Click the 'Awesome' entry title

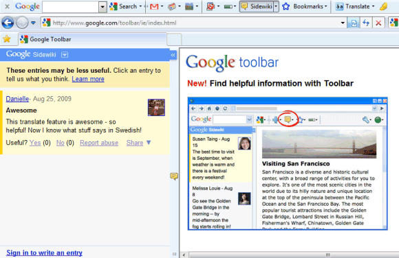(21, 110)
